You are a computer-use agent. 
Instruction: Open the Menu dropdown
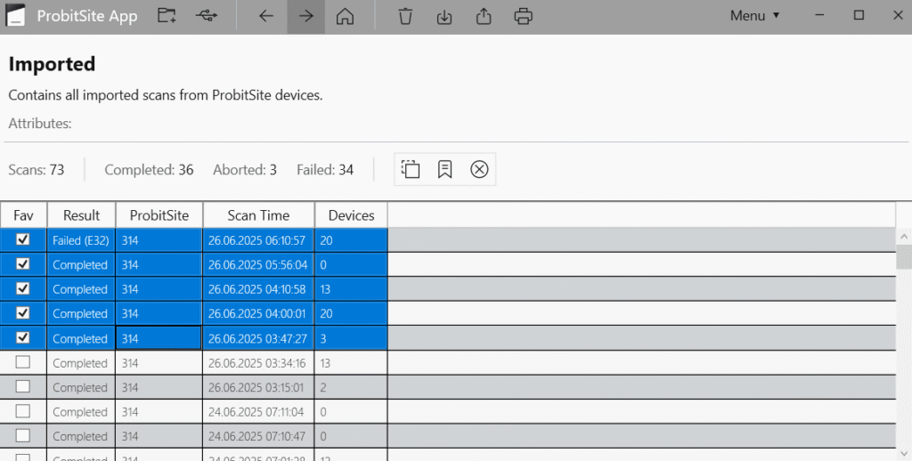(754, 16)
